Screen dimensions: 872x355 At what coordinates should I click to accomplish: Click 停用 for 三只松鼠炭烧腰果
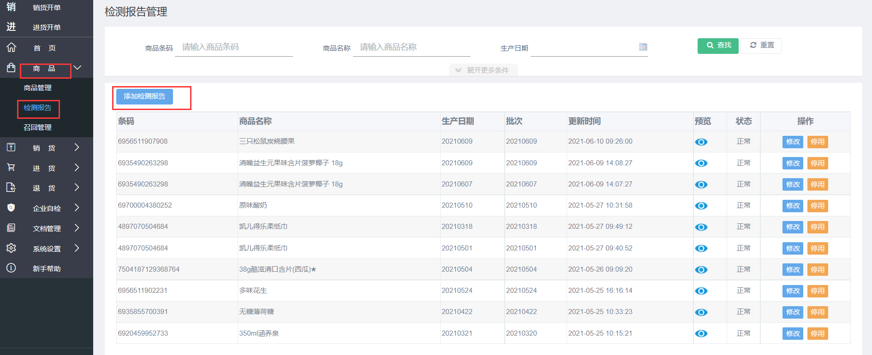pyautogui.click(x=818, y=142)
